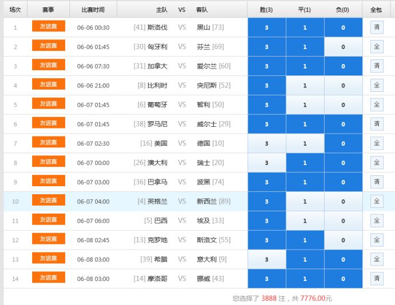Click away team 意大利 [9]
395x305 pixels.
point(212,259)
